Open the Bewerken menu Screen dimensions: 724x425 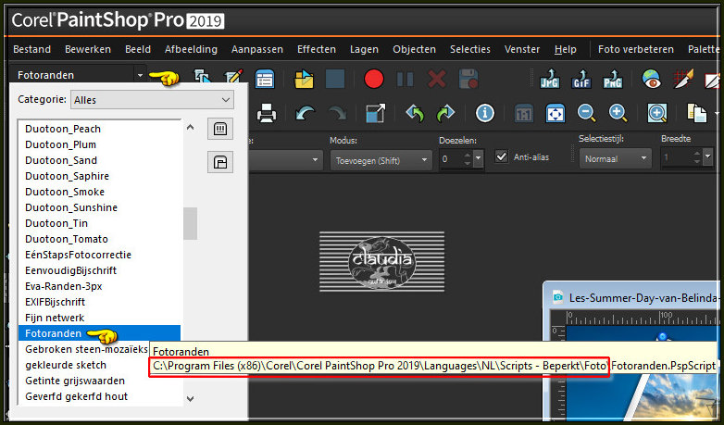tap(88, 49)
